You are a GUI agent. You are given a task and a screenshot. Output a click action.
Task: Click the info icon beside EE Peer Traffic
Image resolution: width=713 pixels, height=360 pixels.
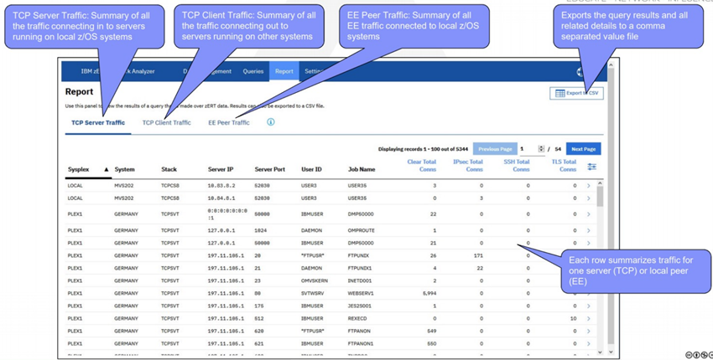pyautogui.click(x=271, y=122)
